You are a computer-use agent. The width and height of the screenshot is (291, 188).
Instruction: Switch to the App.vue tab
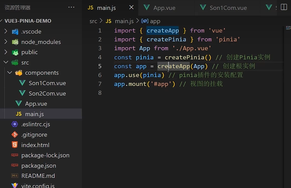pos(164,8)
